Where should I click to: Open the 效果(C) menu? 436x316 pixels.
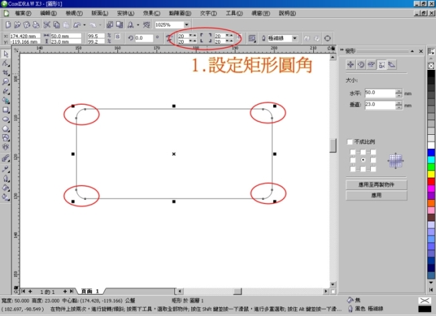coord(152,13)
